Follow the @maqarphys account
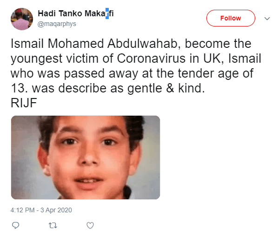Screen dimensions: 278x236 pos(231,18)
